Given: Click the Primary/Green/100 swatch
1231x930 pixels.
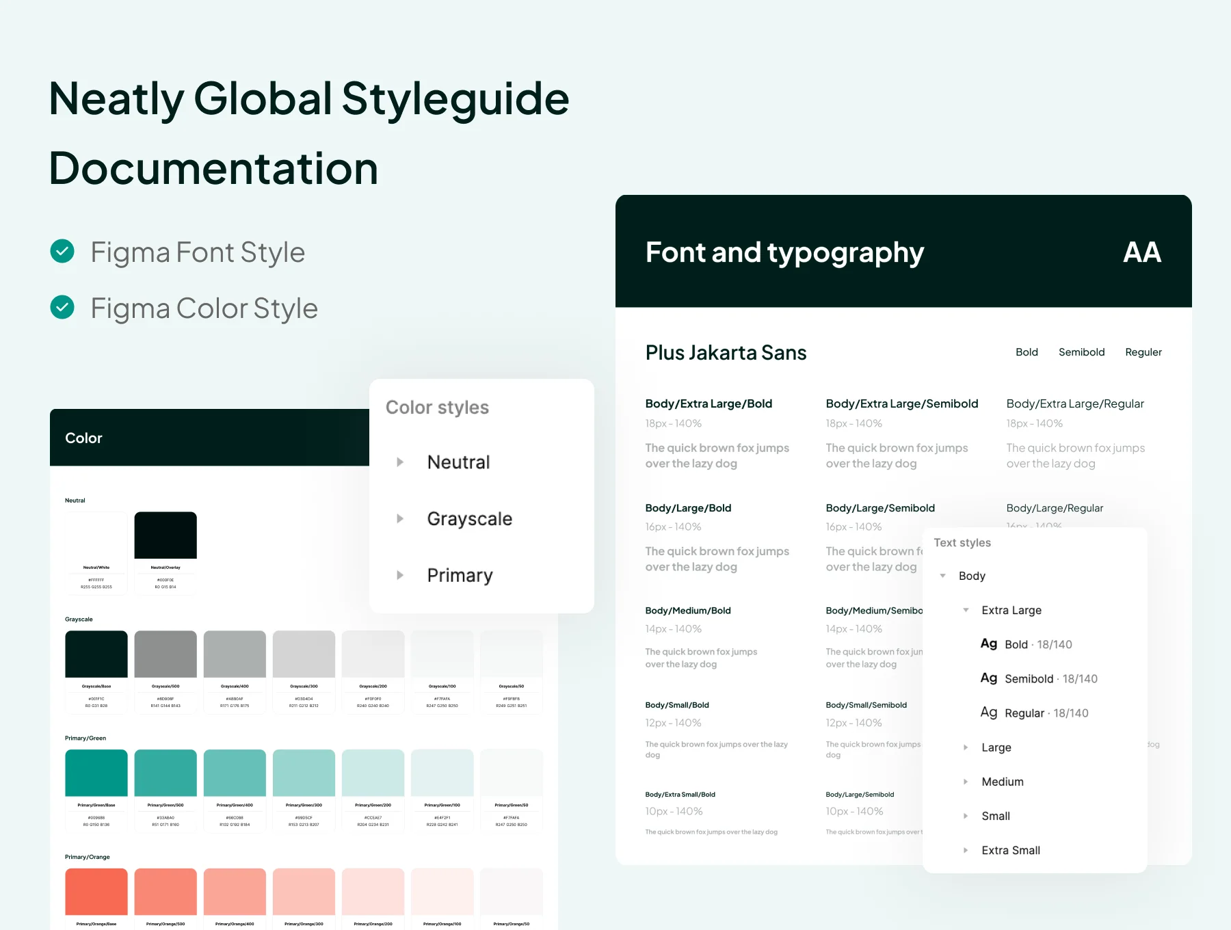Looking at the screenshot, I should (x=442, y=773).
